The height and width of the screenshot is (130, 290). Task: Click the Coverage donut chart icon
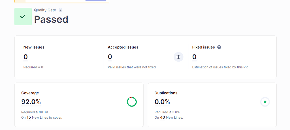(x=132, y=102)
